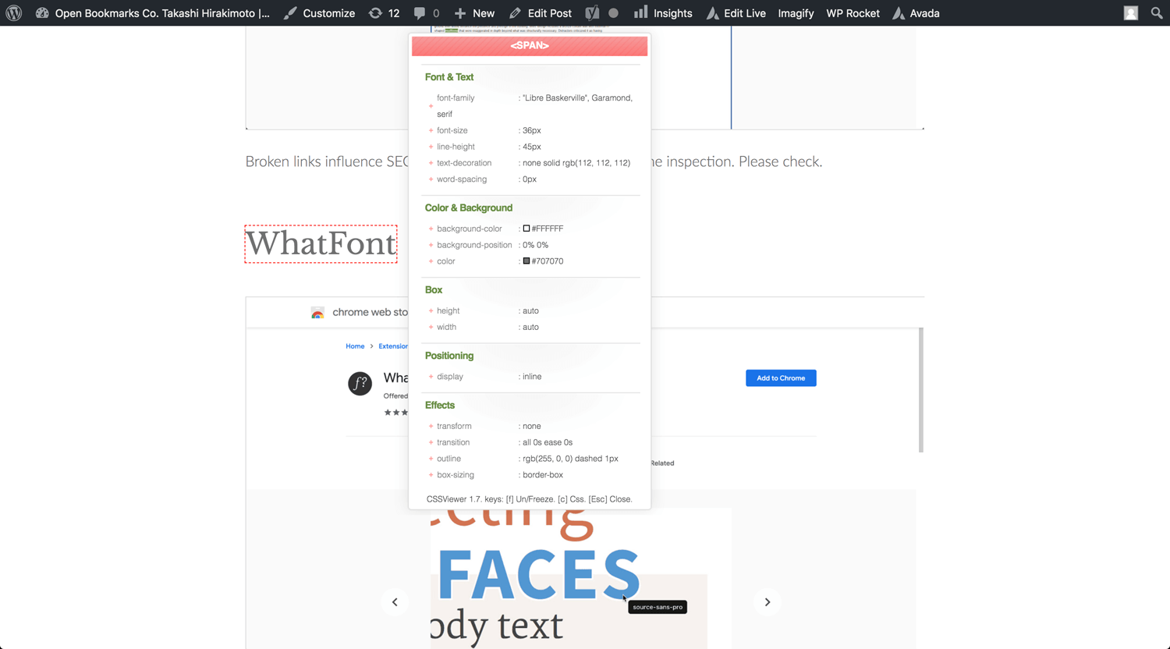Open the Open Bookmarks Co. site menu
Screen dimensions: 1170x649
[x=153, y=13]
